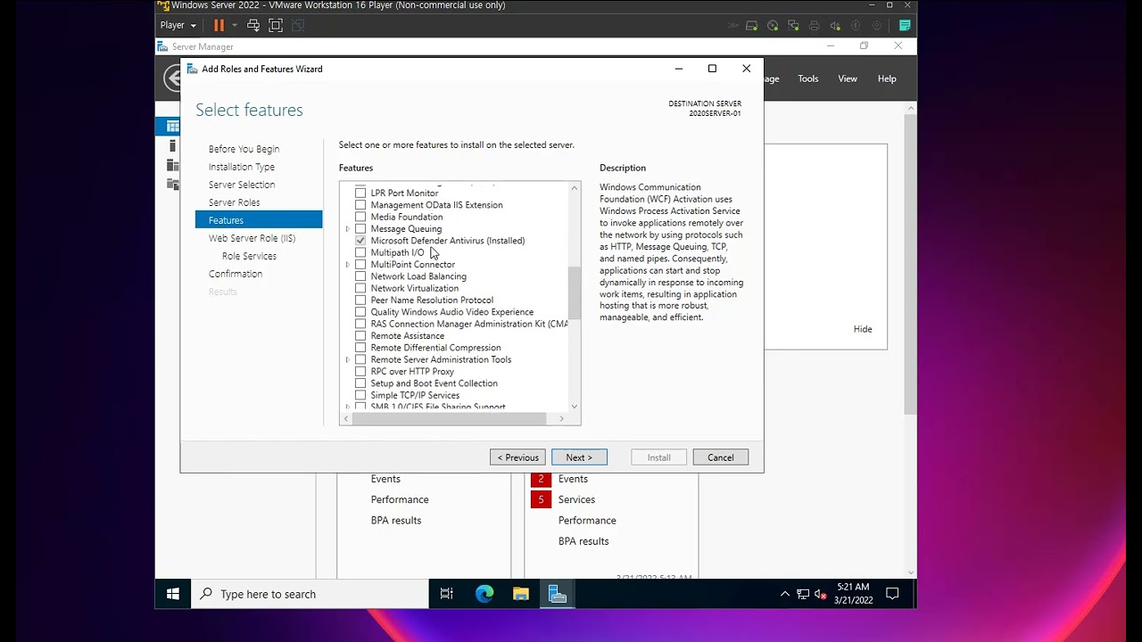Viewport: 1142px width, 642px height.
Task: Open the dropdown arrow beside the pause icon
Action: pyautogui.click(x=235, y=26)
